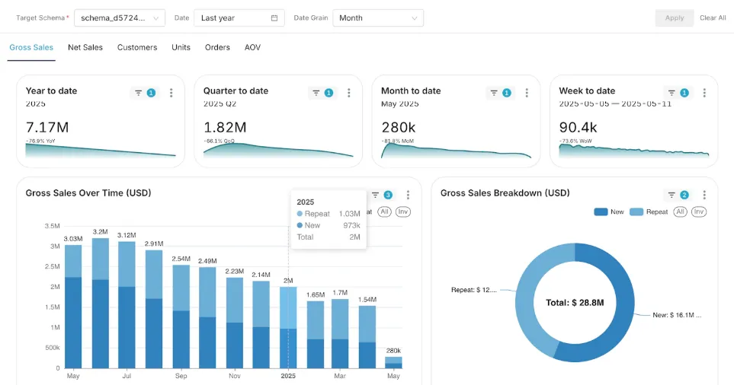Click the 280k month to date value

pyautogui.click(x=399, y=127)
